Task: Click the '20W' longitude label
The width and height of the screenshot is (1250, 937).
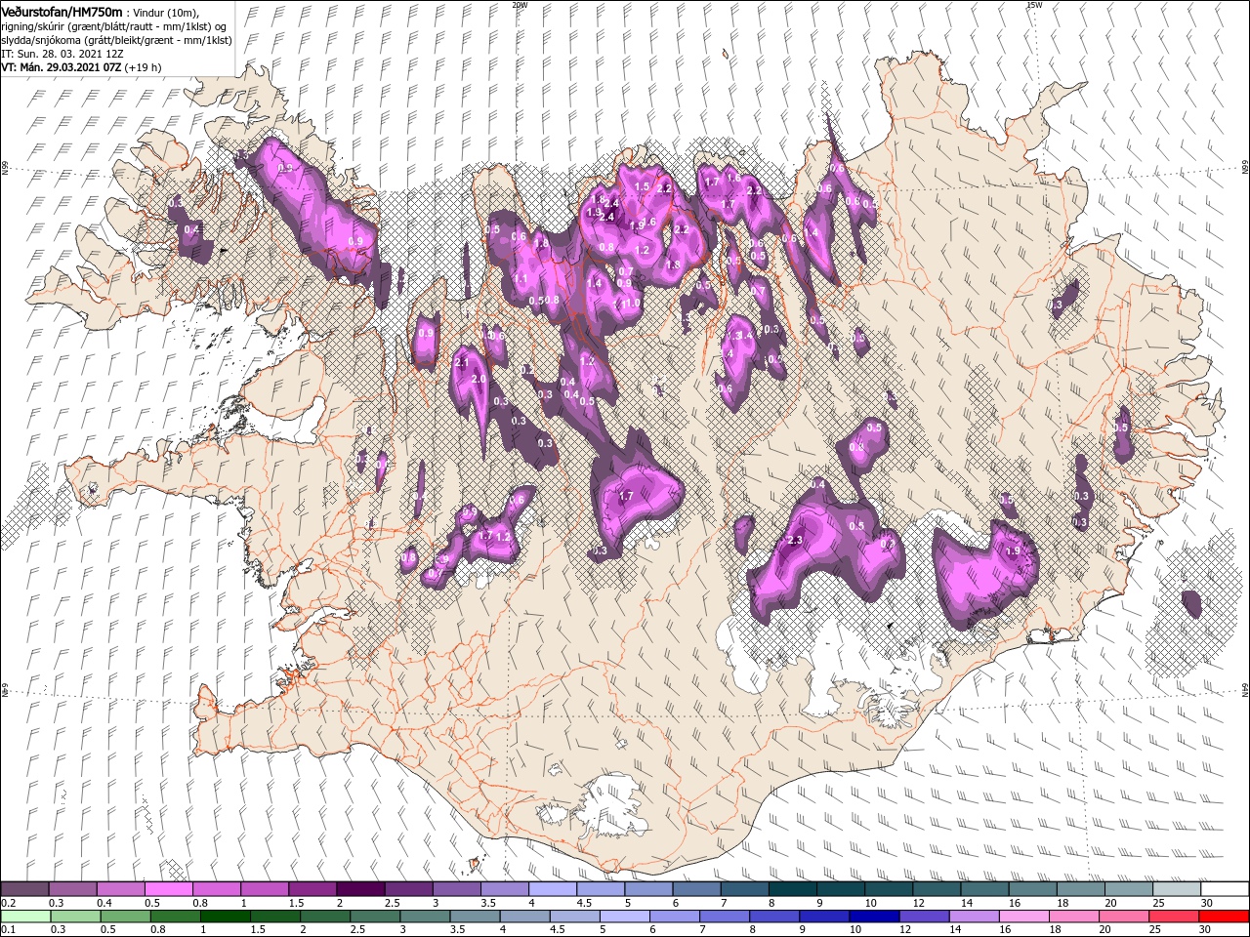Action: [x=520, y=5]
